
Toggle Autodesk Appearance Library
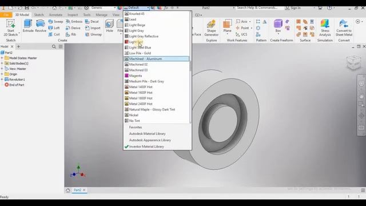click(150, 140)
